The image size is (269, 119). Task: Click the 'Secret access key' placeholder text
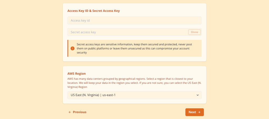coord(83,32)
